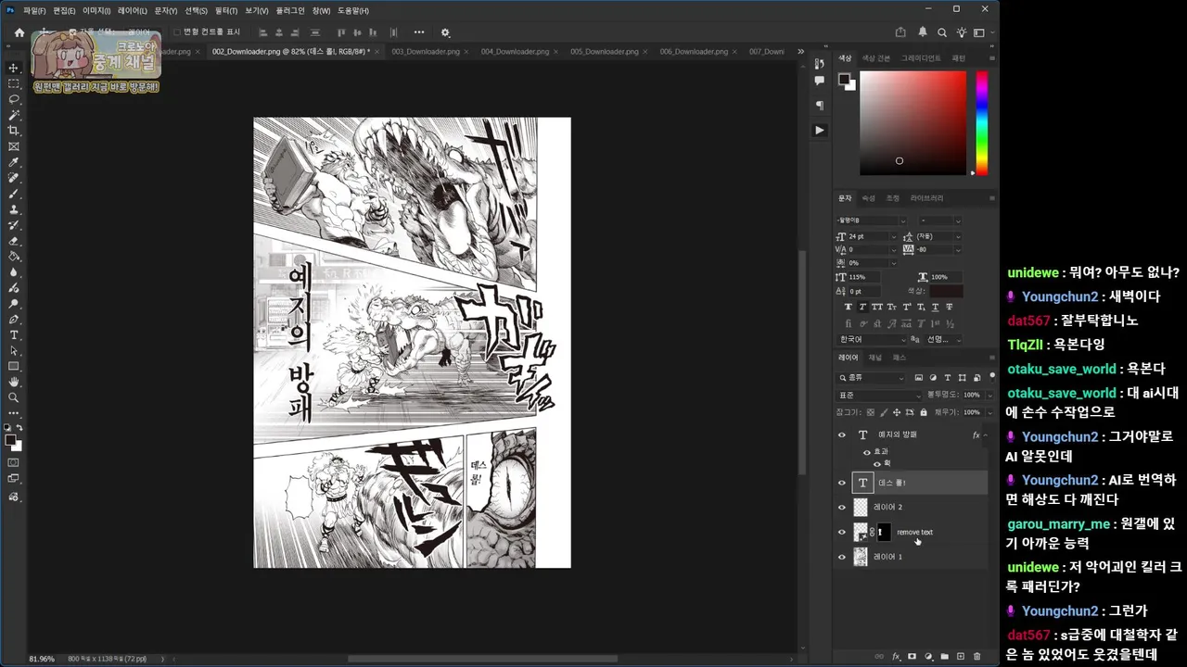Select the Crop tool

[14, 131]
